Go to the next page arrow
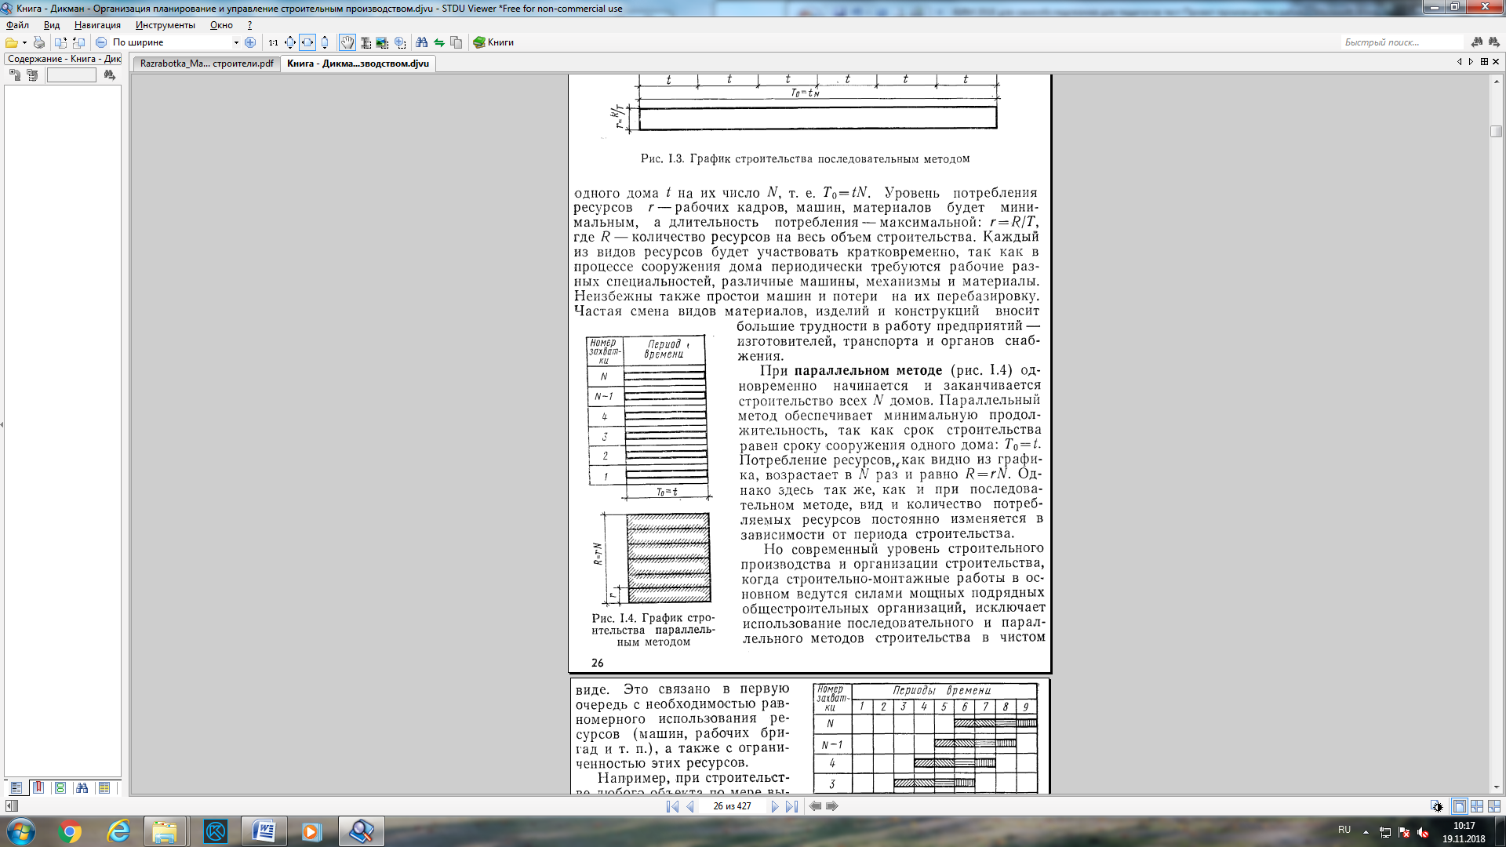The image size is (1506, 847). [x=775, y=806]
